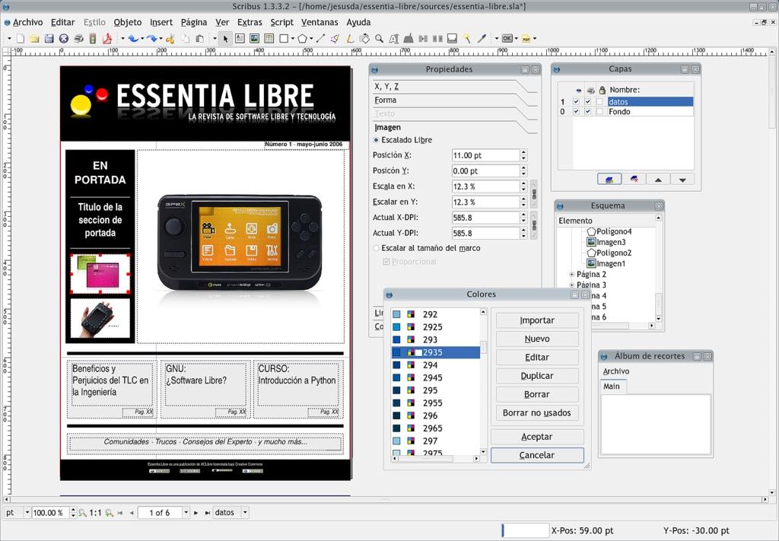Open dropdown arrow next to Insert Polygon
The height and width of the screenshot is (541, 779).
pos(311,38)
